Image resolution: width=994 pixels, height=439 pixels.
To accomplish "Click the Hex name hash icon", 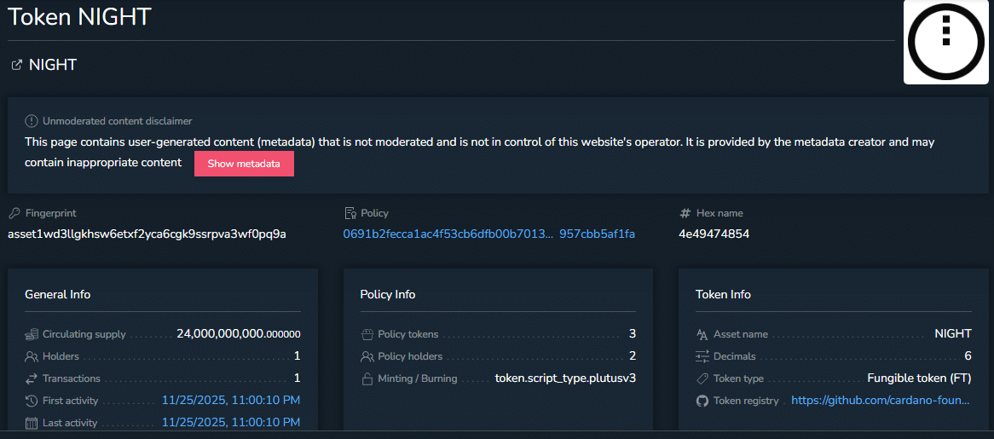I will [685, 213].
